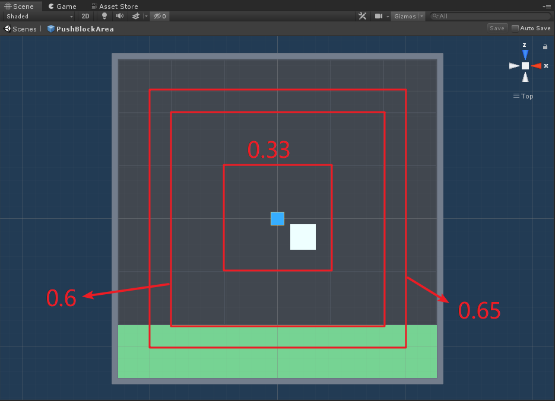Image resolution: width=555 pixels, height=401 pixels.
Task: Open the Asset Store tab
Action: (115, 7)
